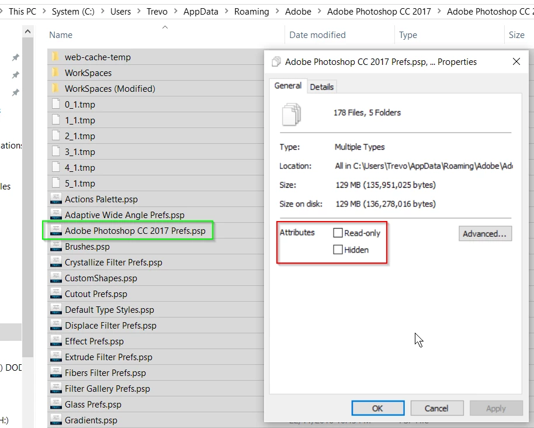Click the Adobe Photoshop CC 2017 Prefs.psp icon
Screen dimensions: 534x428
(x=56, y=230)
